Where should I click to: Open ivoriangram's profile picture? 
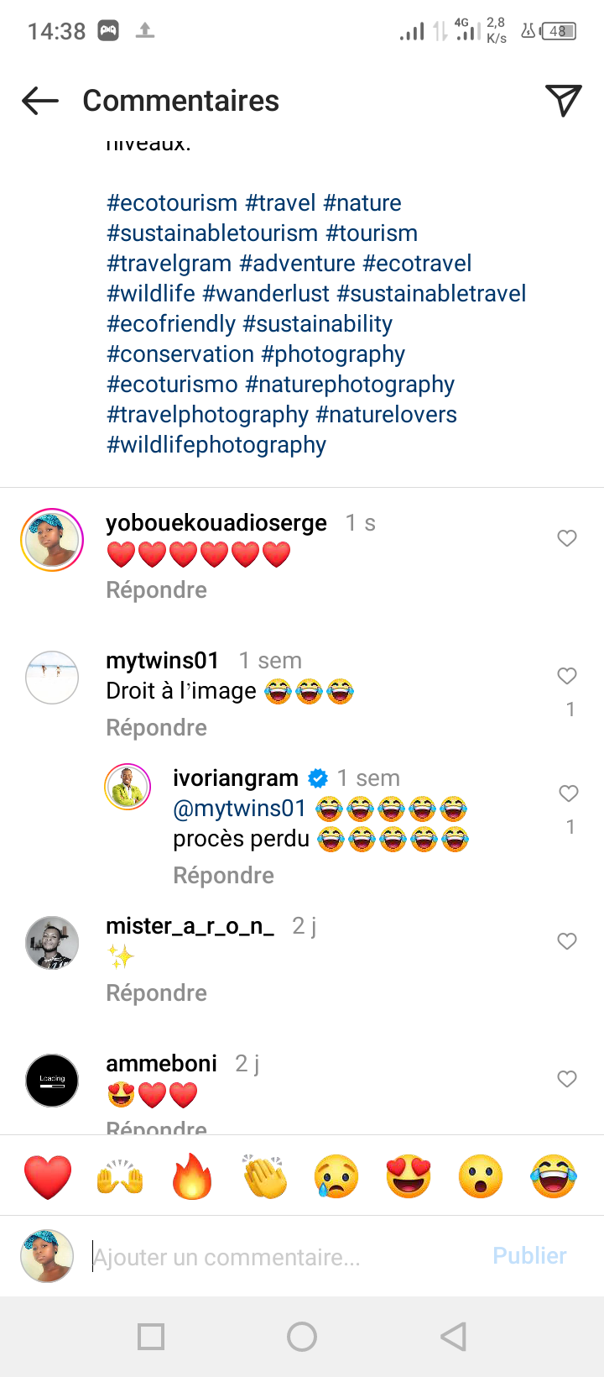pos(128,788)
